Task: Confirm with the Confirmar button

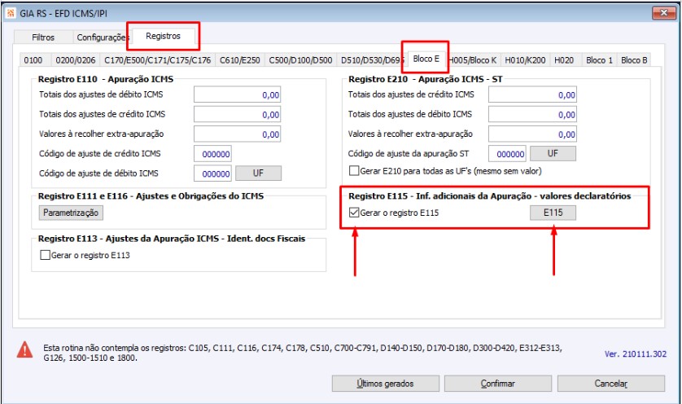Action: tap(498, 384)
